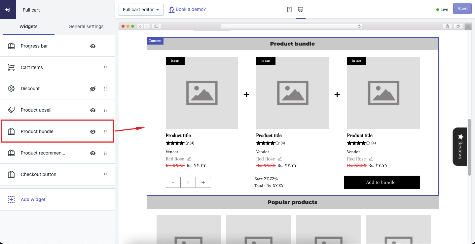
Task: Click the Product bundle heading in preview
Action: [x=292, y=44]
